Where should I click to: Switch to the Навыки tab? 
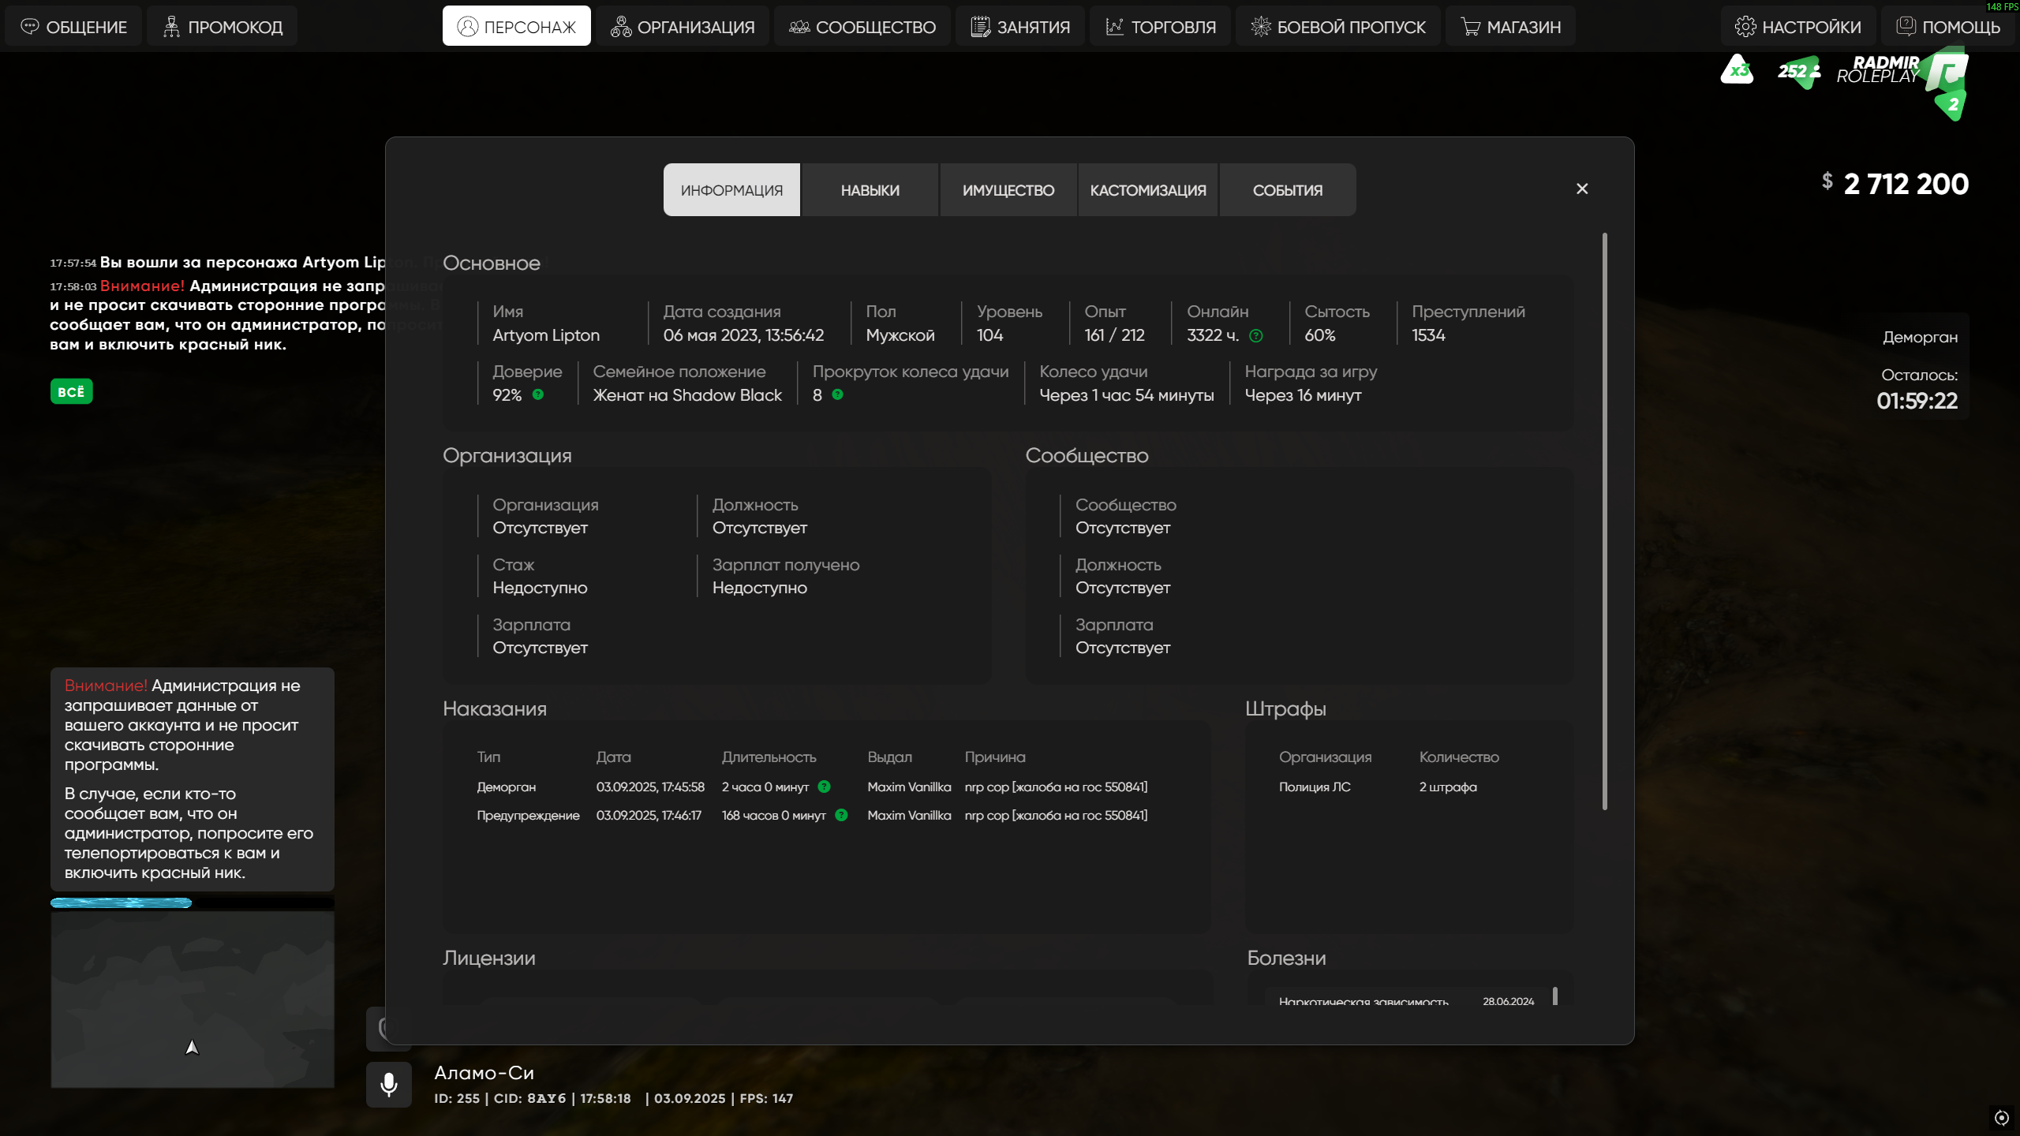870,190
